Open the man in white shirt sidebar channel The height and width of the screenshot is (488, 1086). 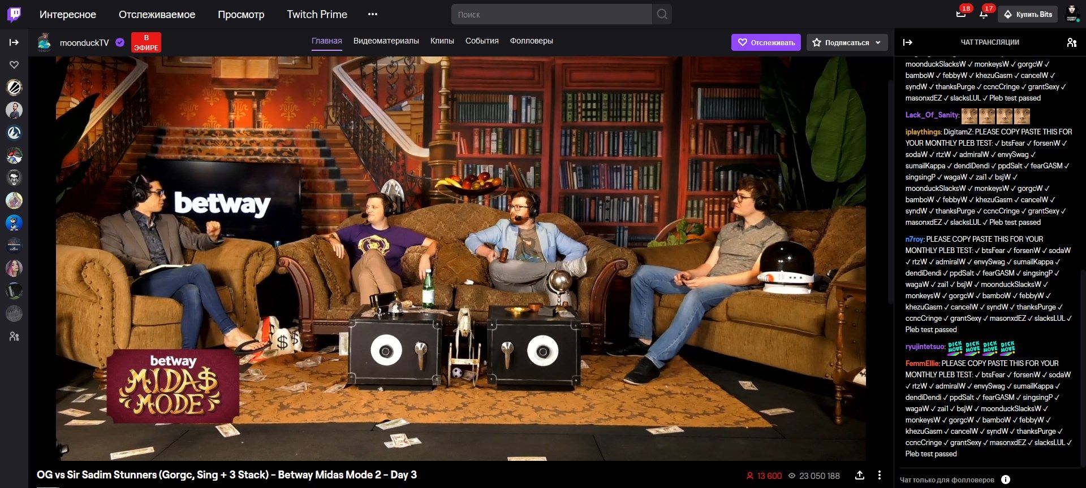14,110
